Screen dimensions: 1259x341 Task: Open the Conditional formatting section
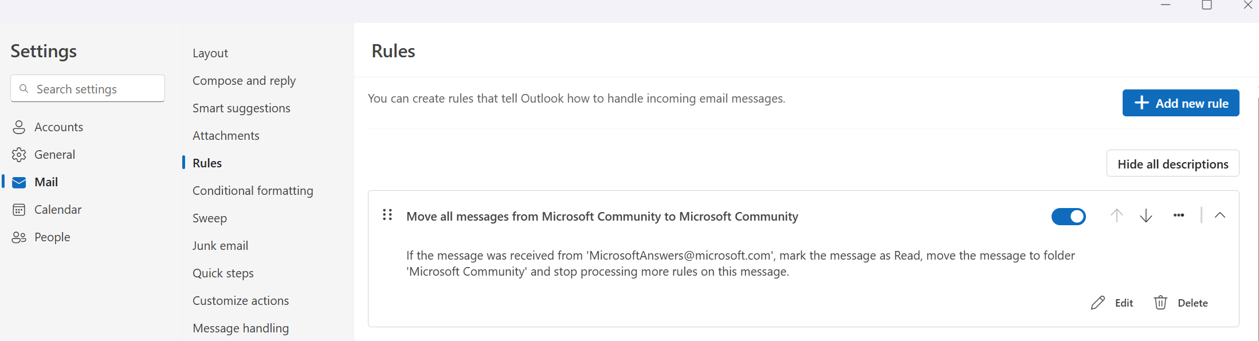[x=253, y=191]
